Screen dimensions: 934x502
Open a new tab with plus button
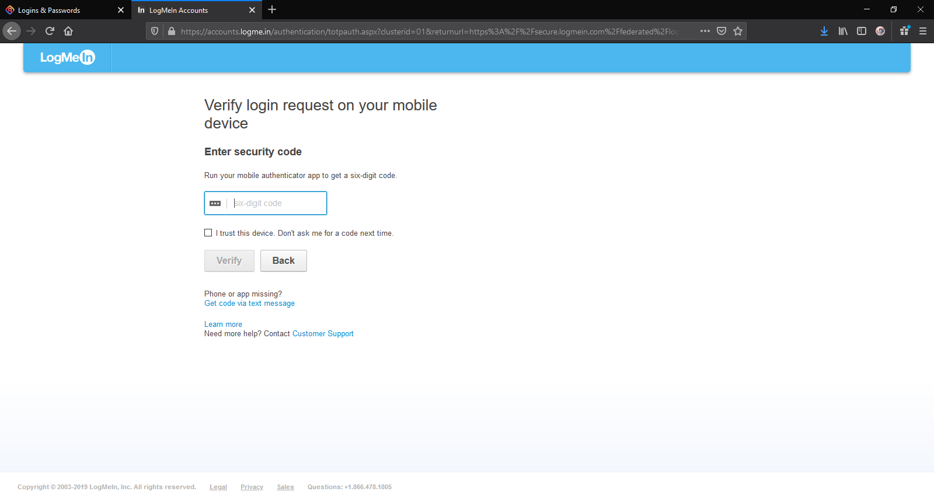click(272, 10)
